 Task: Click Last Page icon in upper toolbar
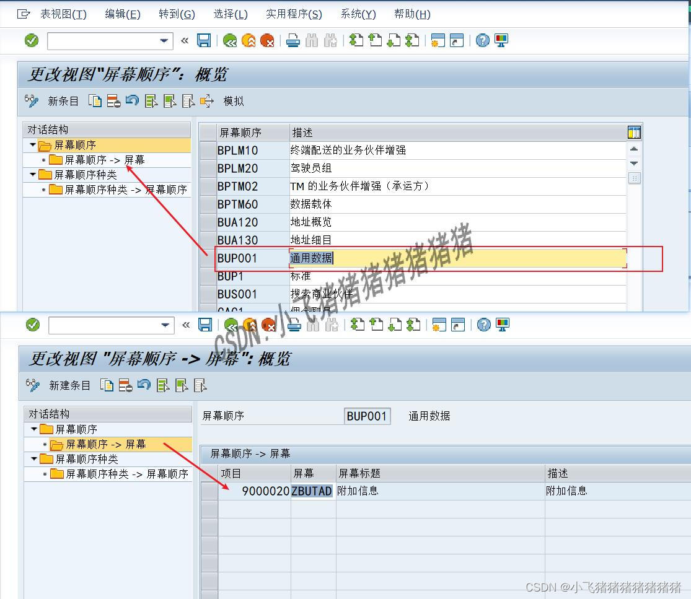point(412,40)
